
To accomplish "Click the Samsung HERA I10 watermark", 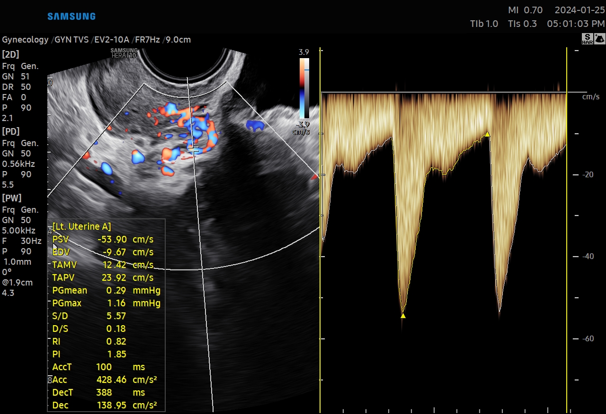I will click(124, 53).
